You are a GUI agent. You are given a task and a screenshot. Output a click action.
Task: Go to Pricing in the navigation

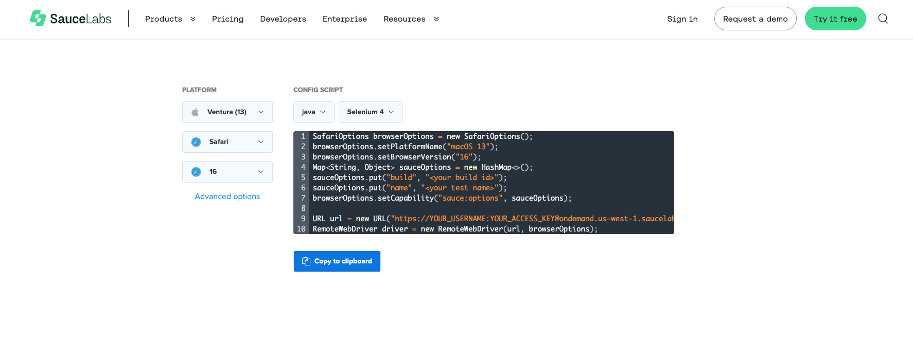pos(227,19)
